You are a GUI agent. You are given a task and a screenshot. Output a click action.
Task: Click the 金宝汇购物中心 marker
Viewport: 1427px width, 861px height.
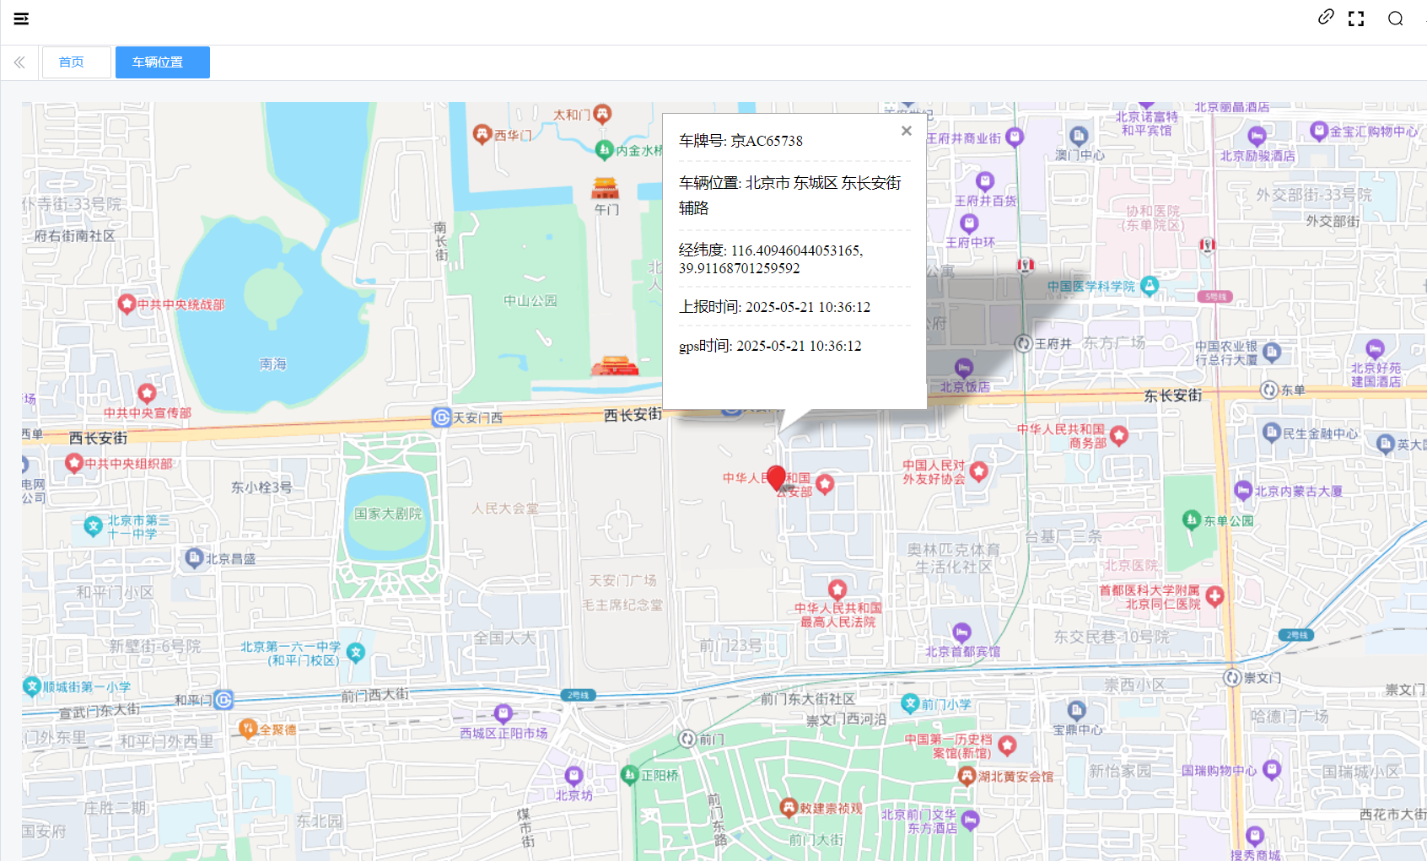(1319, 130)
